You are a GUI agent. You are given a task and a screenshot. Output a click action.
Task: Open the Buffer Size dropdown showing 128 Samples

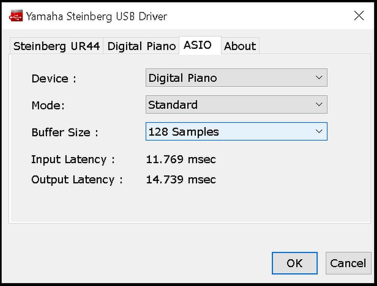[x=236, y=132]
